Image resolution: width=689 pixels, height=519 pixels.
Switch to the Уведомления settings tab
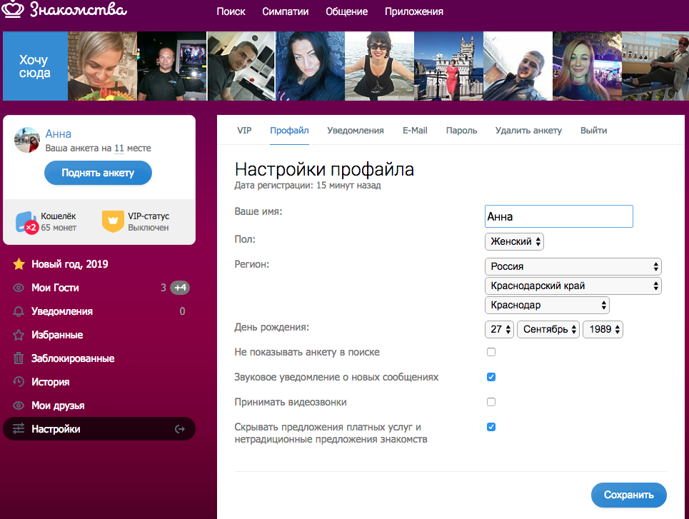pyautogui.click(x=356, y=131)
